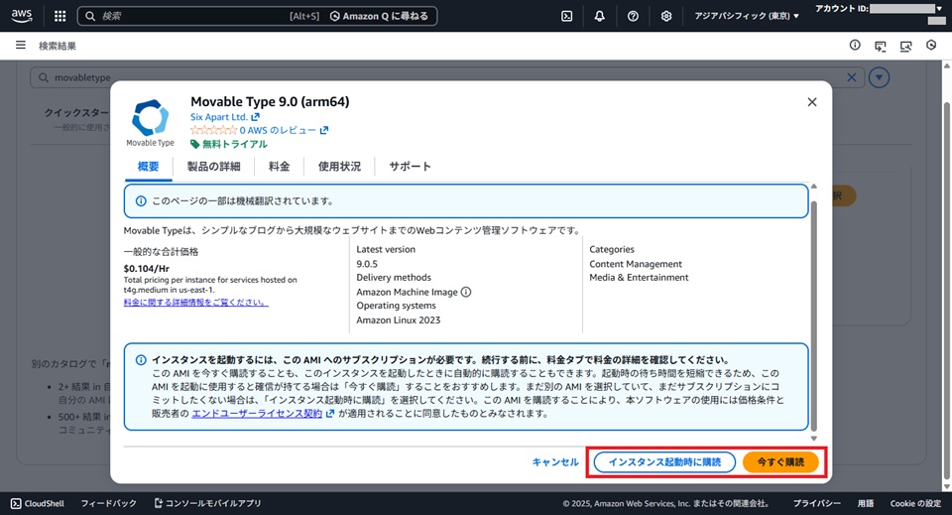Expand the Asia Pacific (Tokyo) region dropdown

click(747, 16)
